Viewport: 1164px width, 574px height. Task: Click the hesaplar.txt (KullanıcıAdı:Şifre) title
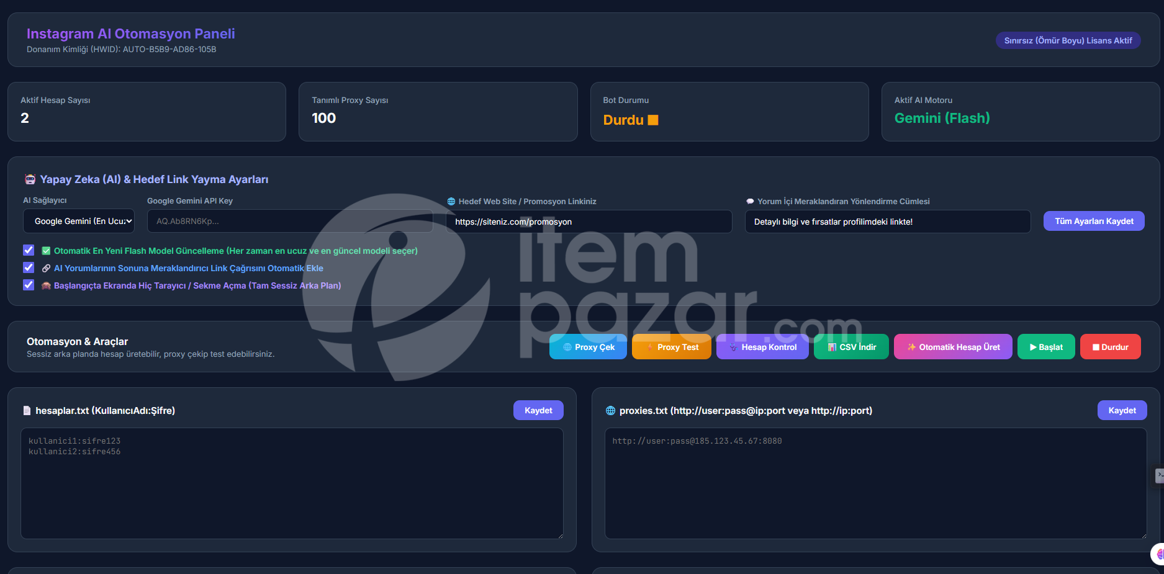click(x=106, y=411)
